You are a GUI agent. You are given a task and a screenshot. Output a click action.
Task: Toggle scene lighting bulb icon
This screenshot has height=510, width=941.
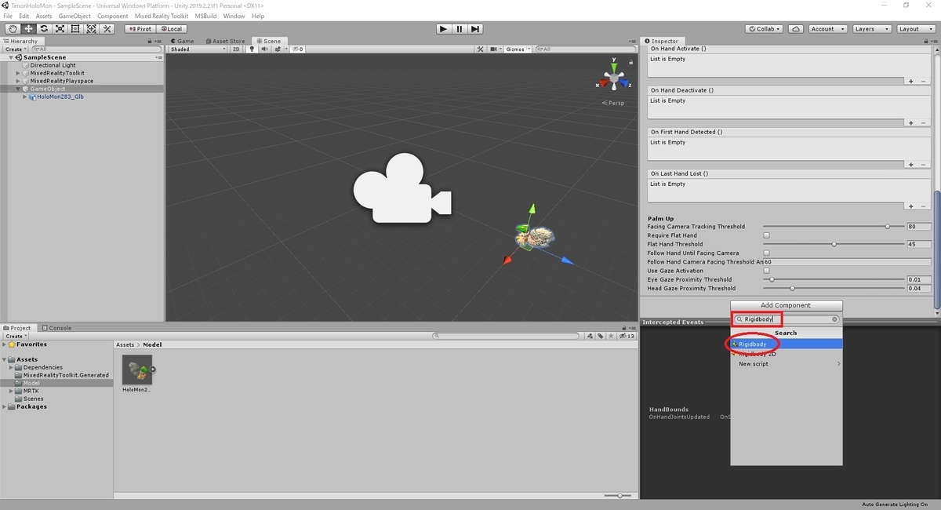(x=252, y=49)
